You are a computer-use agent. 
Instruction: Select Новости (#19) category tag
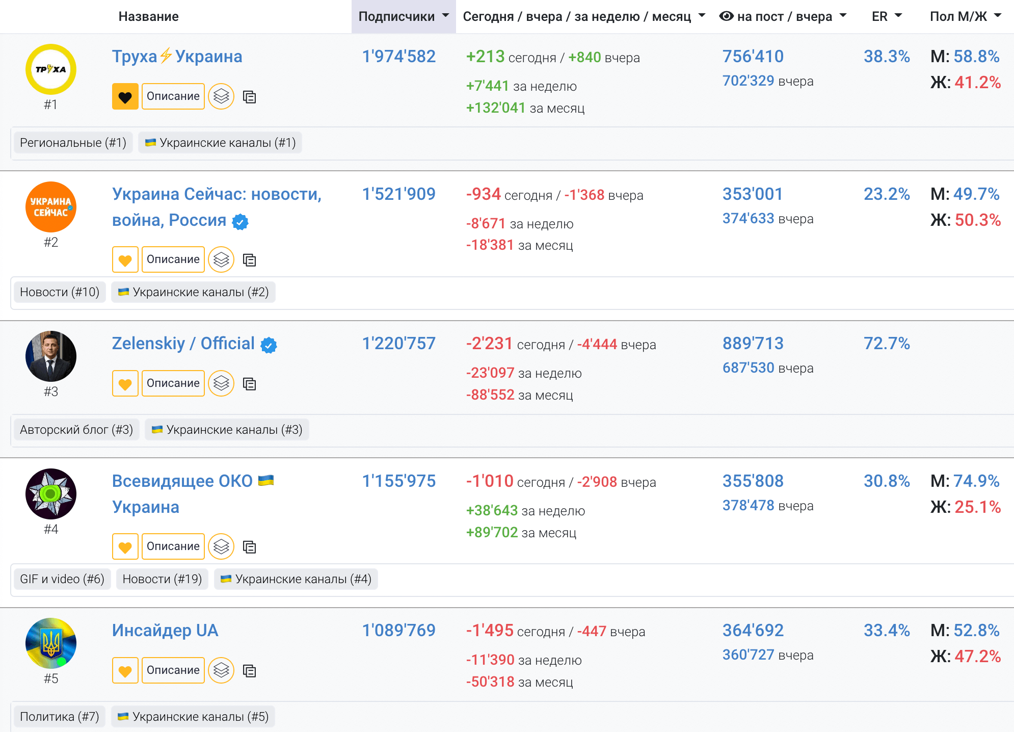pos(162,579)
